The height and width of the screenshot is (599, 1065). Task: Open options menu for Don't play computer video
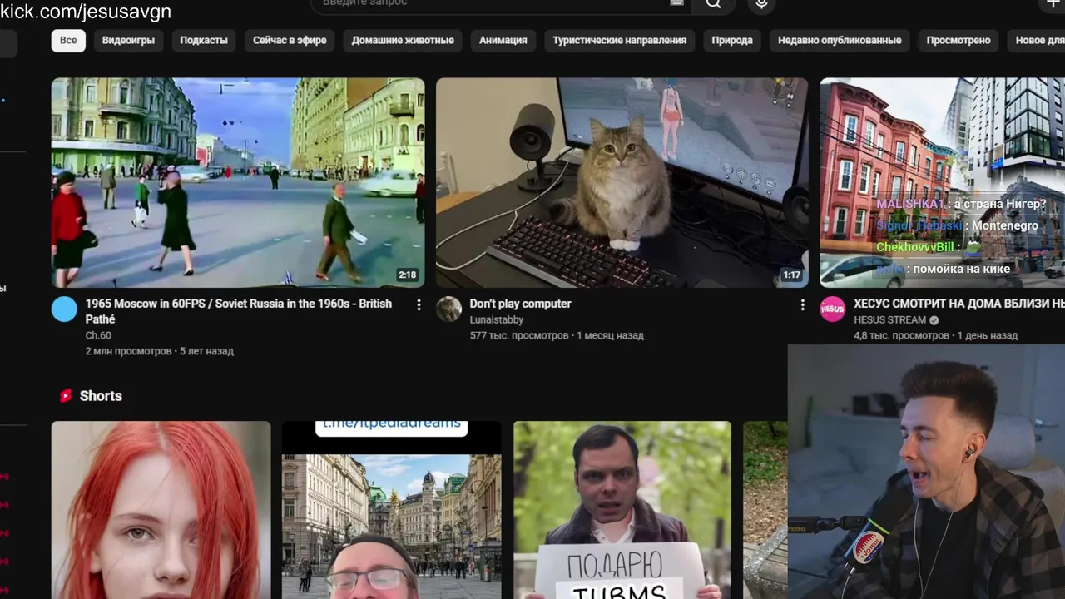802,305
